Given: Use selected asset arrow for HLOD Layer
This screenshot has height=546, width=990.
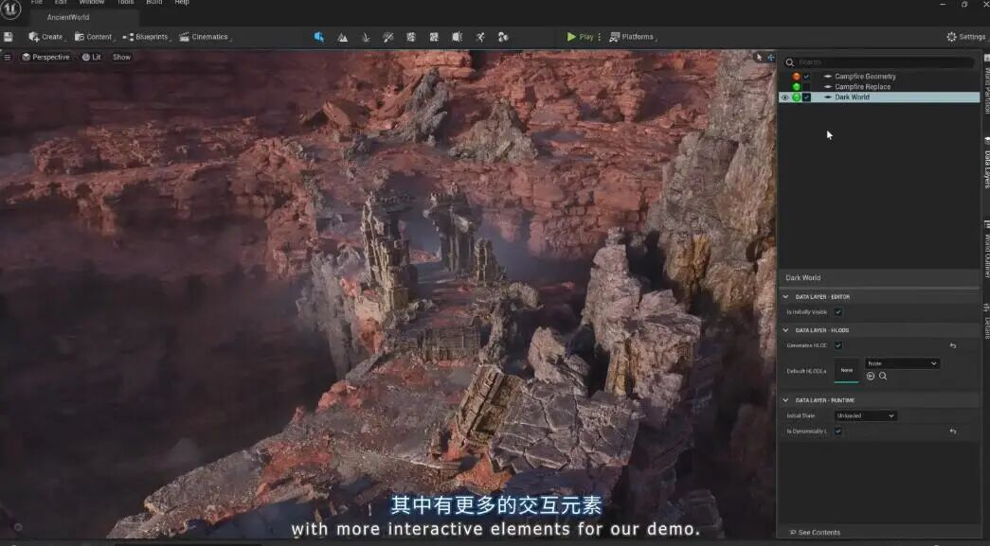Looking at the screenshot, I should (x=871, y=377).
